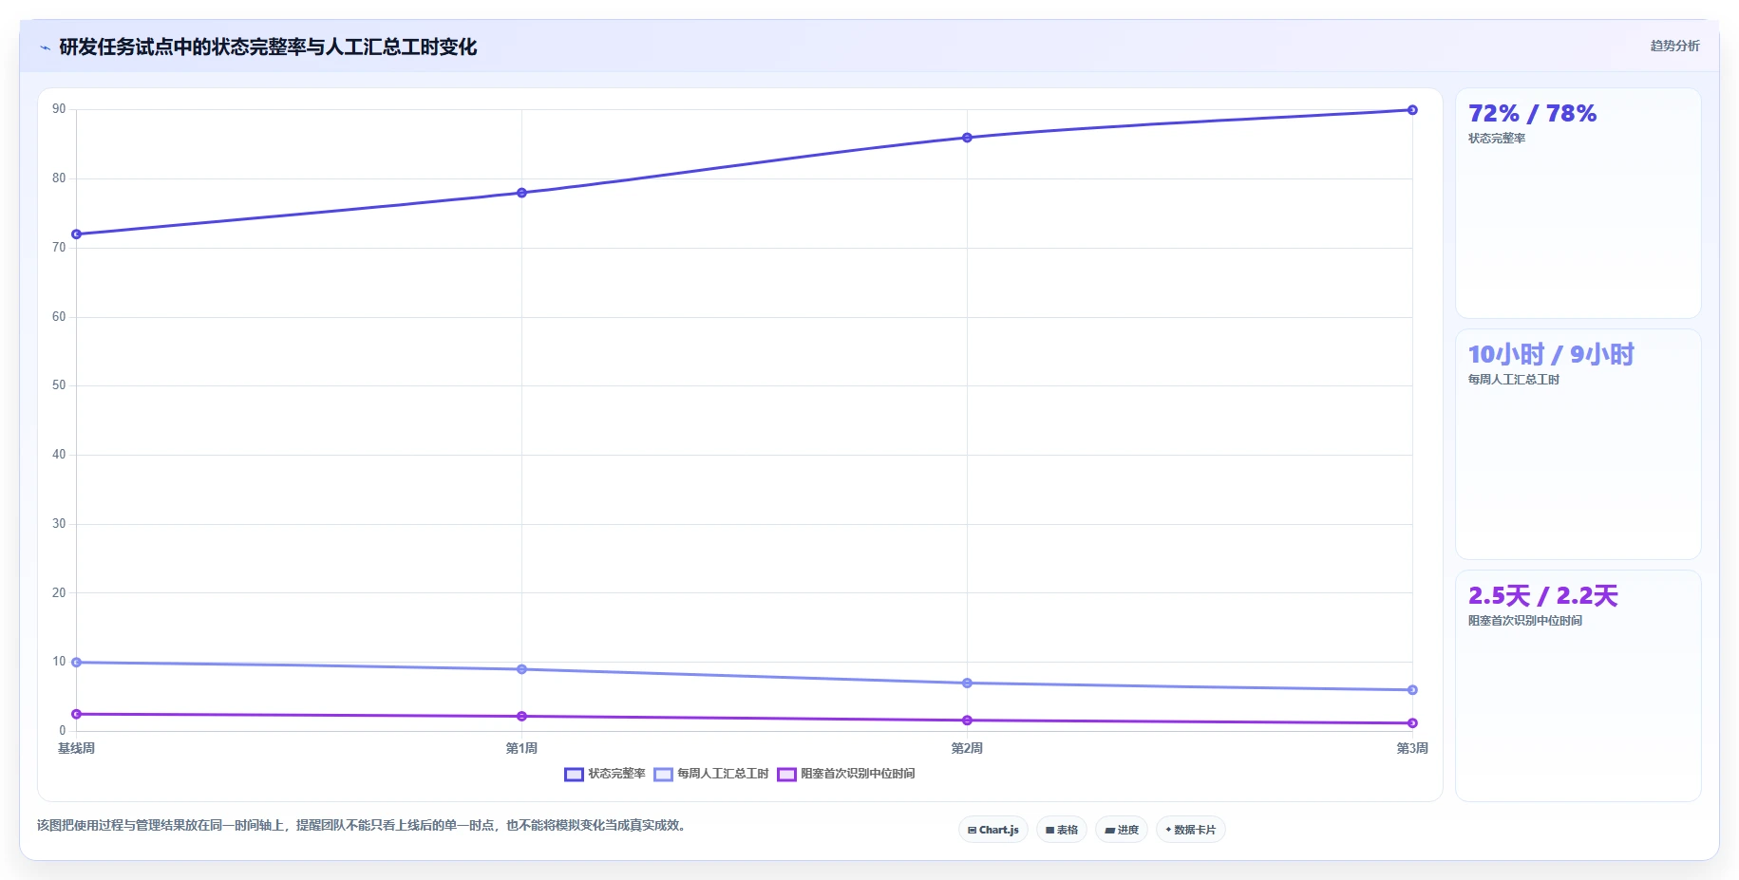Viewport: 1739px width, 880px height.
Task: Click the 状态完整率 data point at 第3周
Action: pos(1412,110)
